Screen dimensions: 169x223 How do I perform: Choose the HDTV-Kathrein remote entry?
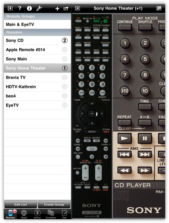37,87
